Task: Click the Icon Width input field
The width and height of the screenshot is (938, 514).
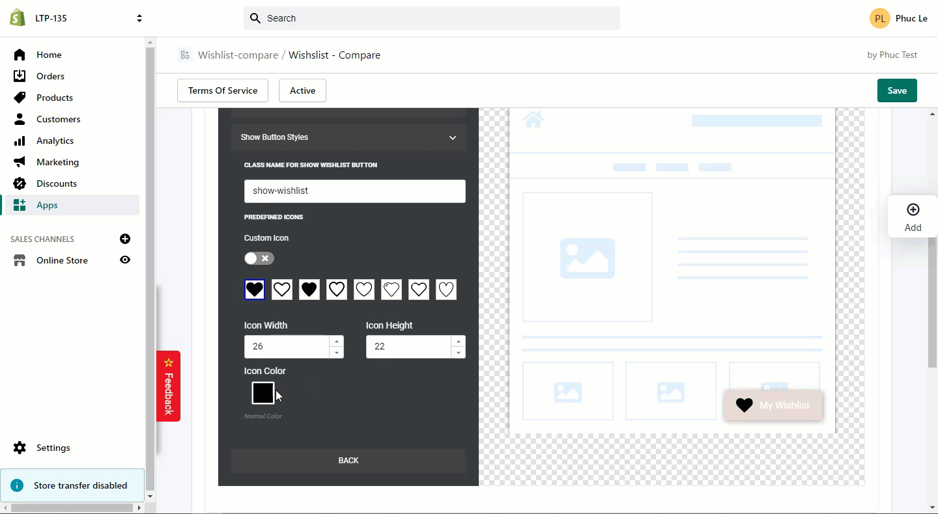Action: tap(287, 347)
